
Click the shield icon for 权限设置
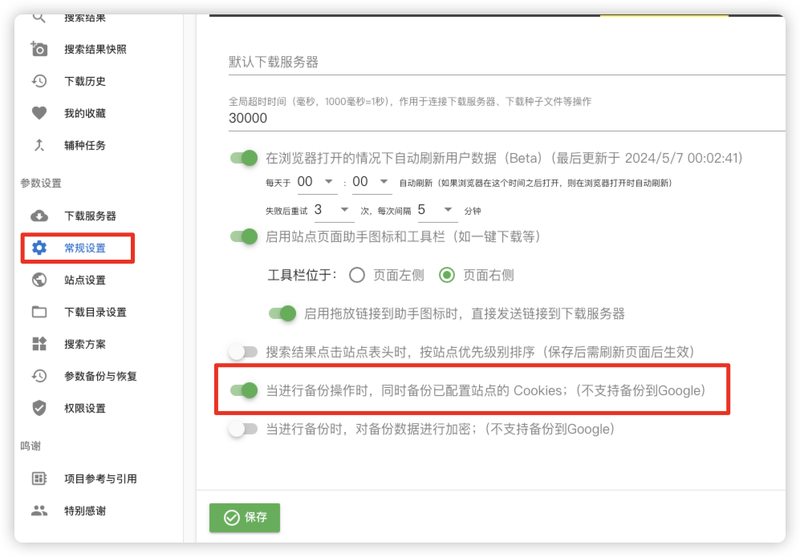(39, 408)
